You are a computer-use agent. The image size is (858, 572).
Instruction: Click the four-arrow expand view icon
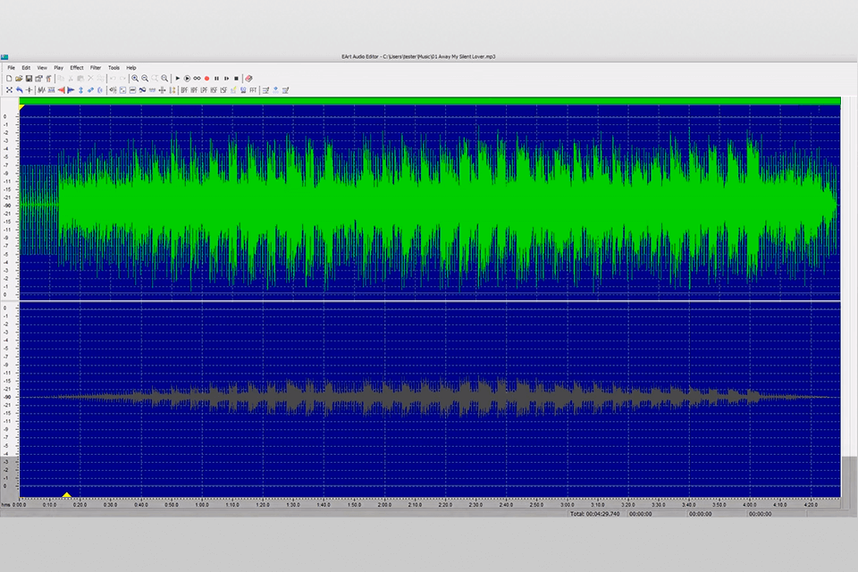[x=9, y=89]
